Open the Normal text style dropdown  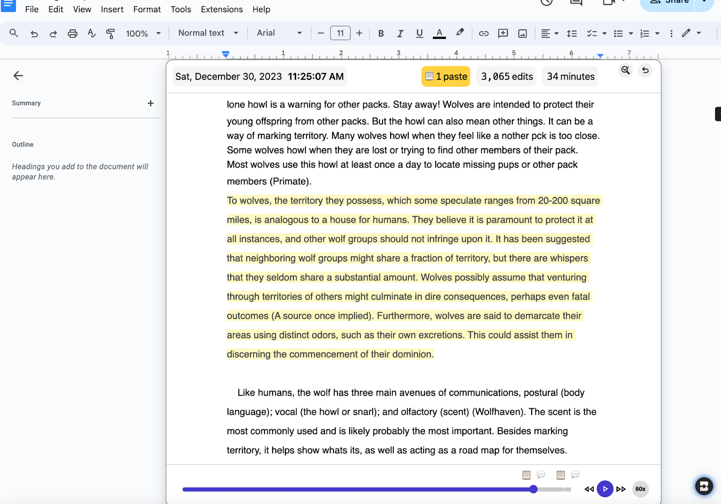click(208, 33)
